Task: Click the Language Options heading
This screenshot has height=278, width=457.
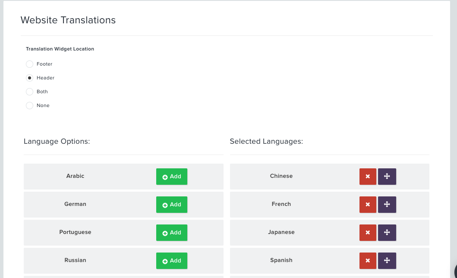Action: pos(57,141)
